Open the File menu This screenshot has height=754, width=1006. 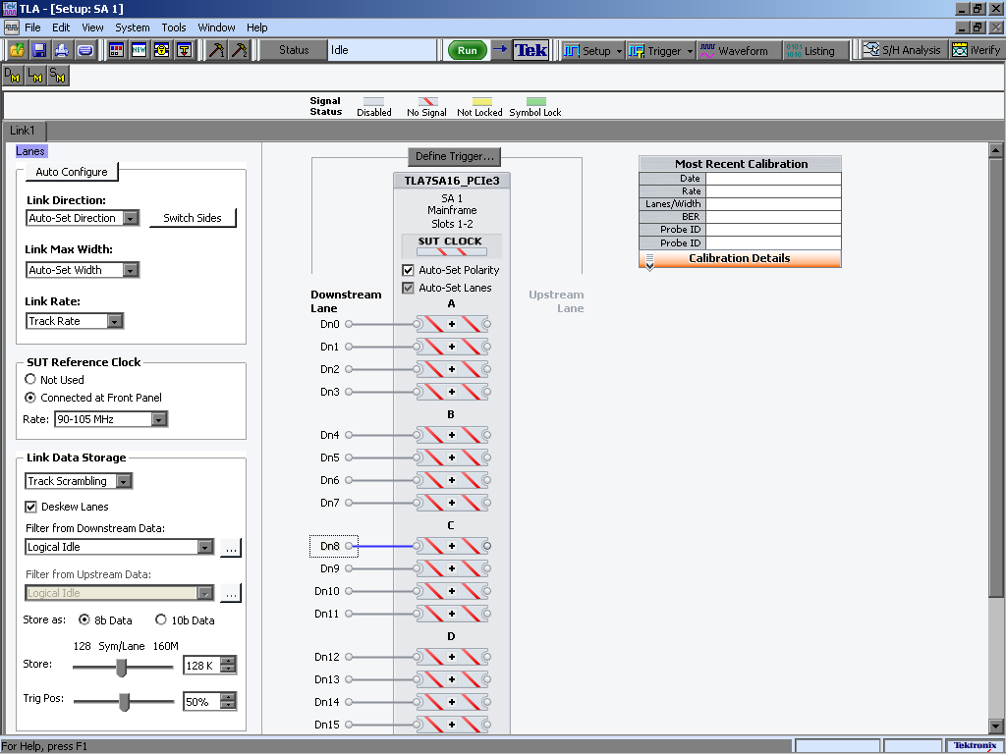[x=32, y=27]
